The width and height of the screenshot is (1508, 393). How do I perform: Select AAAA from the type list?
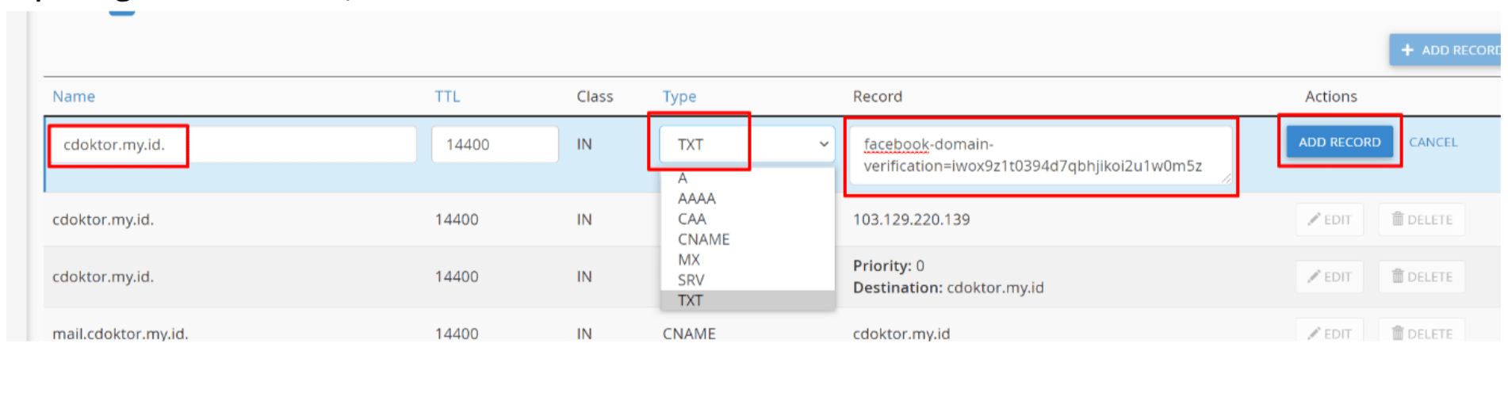click(x=747, y=199)
